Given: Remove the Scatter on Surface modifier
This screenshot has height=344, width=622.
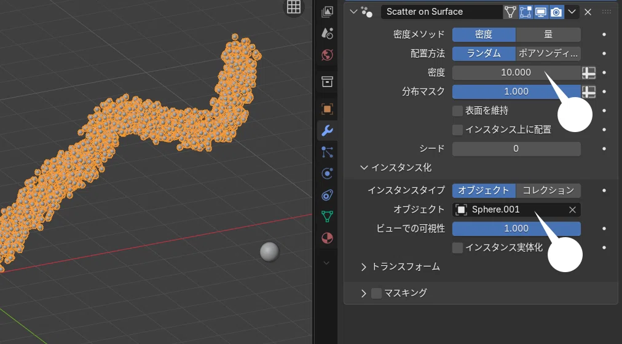Looking at the screenshot, I should click(588, 12).
